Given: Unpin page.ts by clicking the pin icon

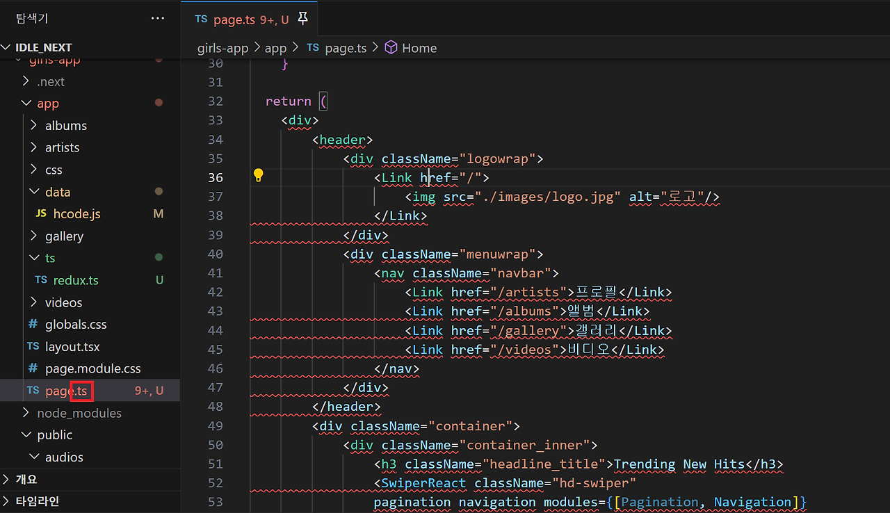Looking at the screenshot, I should pyautogui.click(x=302, y=19).
